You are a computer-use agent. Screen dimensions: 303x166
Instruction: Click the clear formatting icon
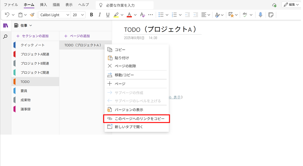click(x=142, y=15)
